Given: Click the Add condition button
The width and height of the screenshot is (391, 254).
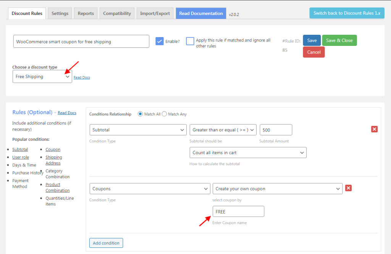Looking at the screenshot, I should [106, 243].
